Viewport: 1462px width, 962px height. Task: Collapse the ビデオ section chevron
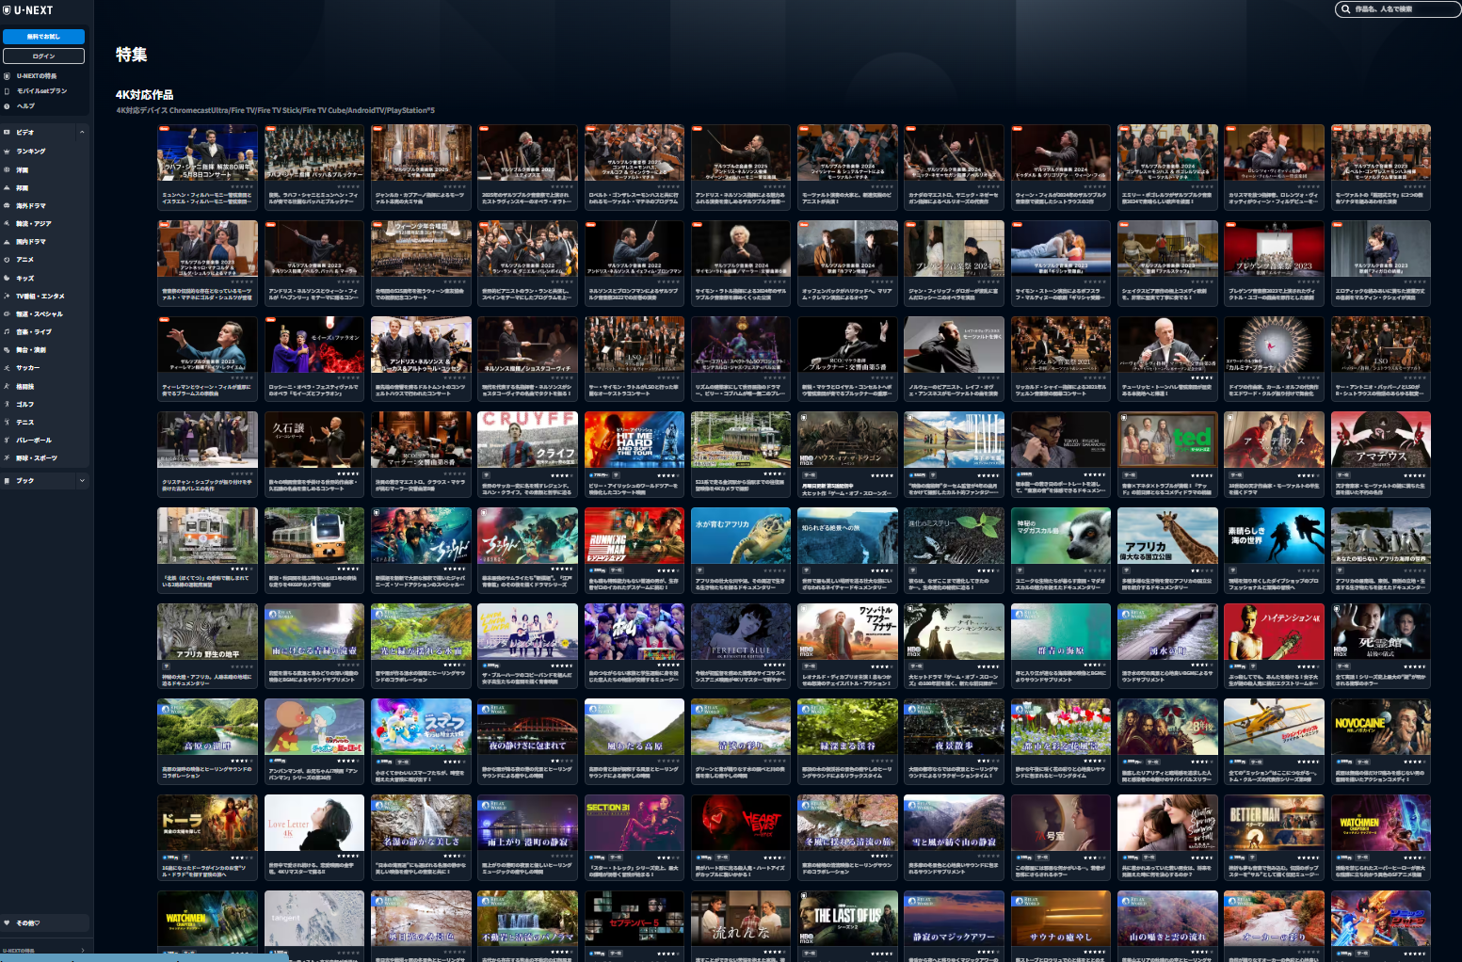82,132
